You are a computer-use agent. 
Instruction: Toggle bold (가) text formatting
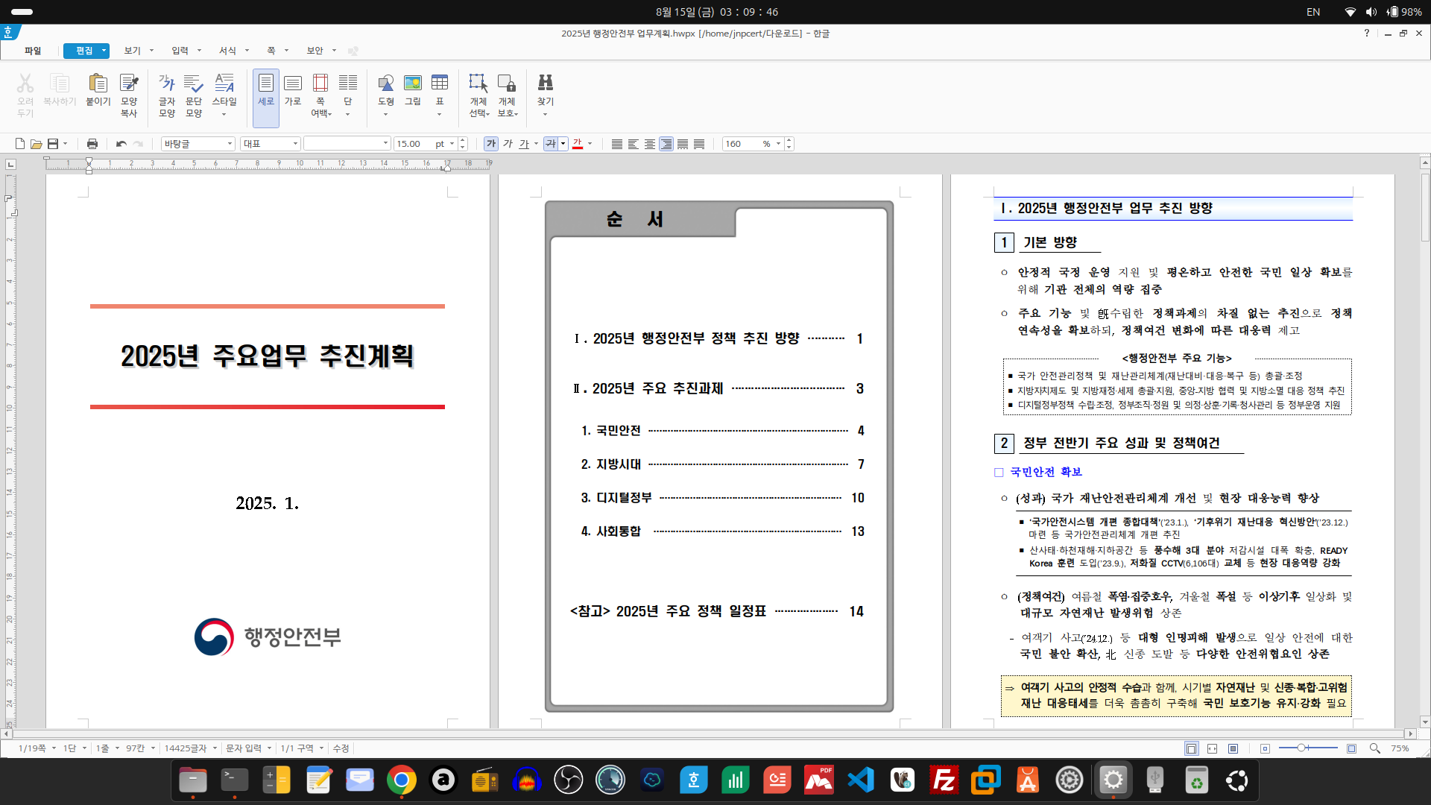tap(490, 144)
